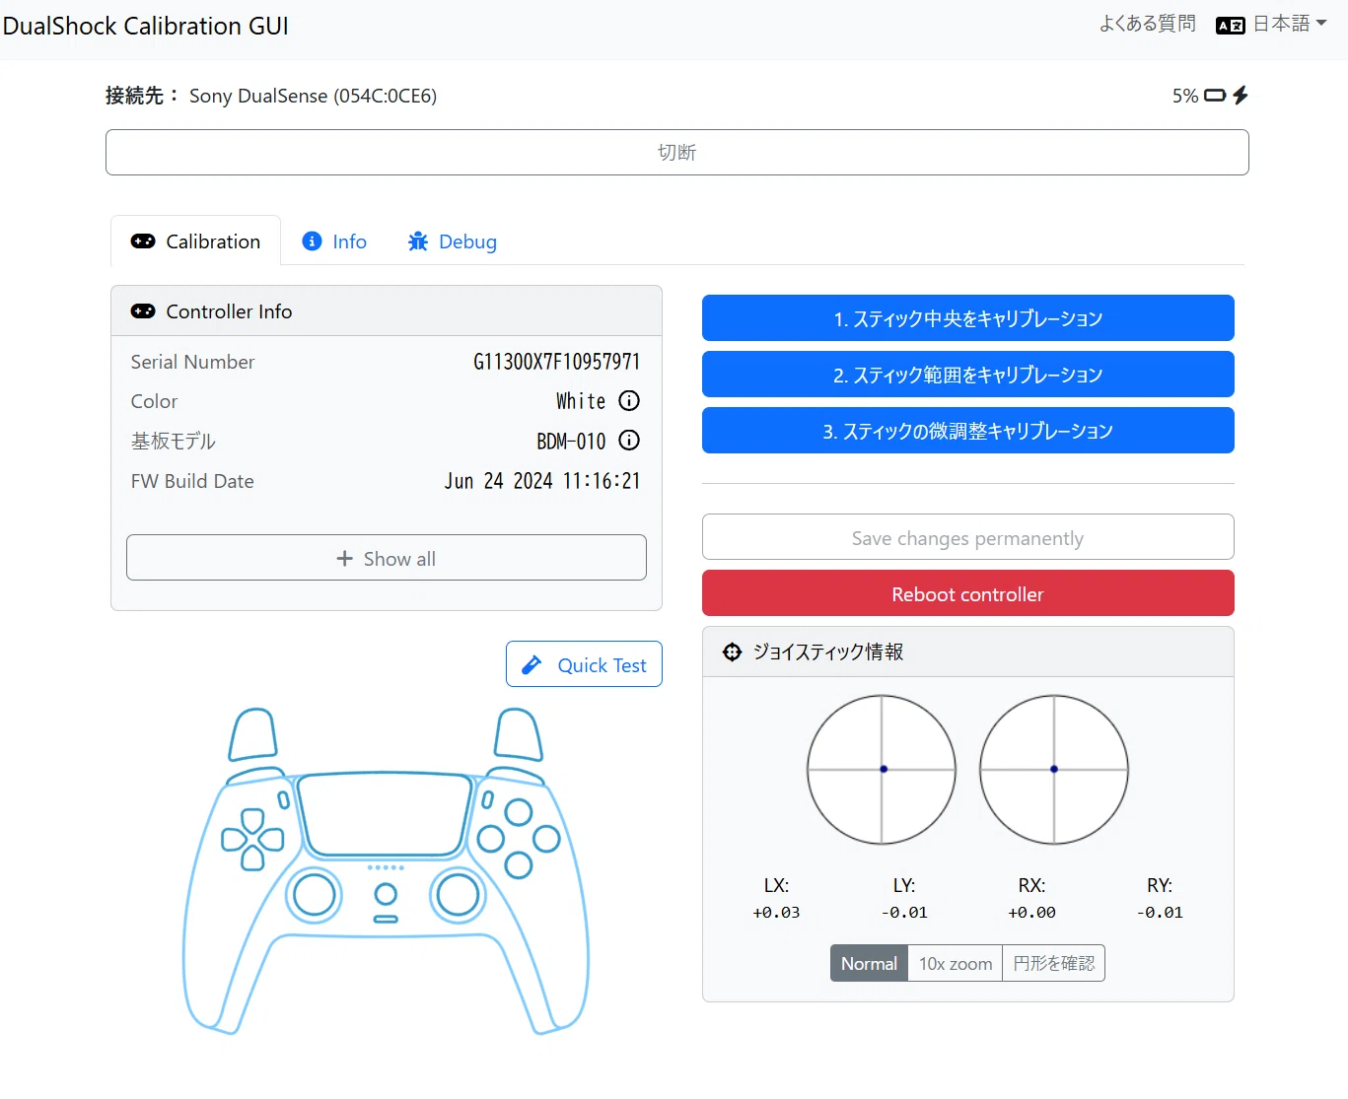Select the Normal joystick view mode
The width and height of the screenshot is (1348, 1099).
pyautogui.click(x=869, y=963)
